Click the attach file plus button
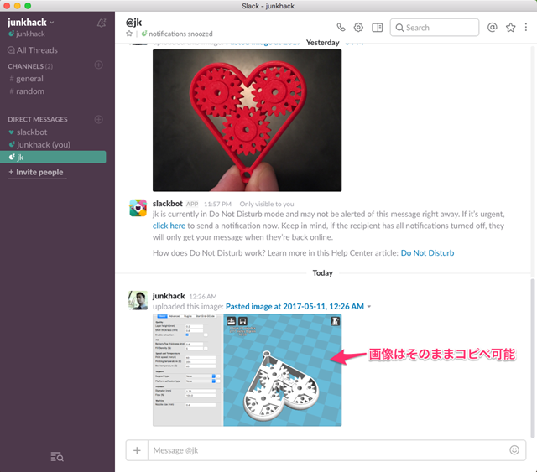 click(x=137, y=450)
